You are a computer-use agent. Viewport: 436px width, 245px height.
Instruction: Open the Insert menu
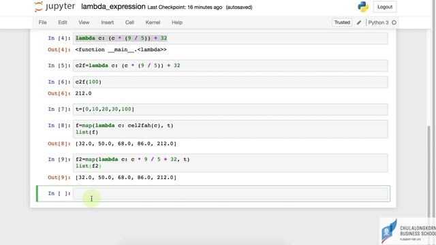tap(108, 22)
